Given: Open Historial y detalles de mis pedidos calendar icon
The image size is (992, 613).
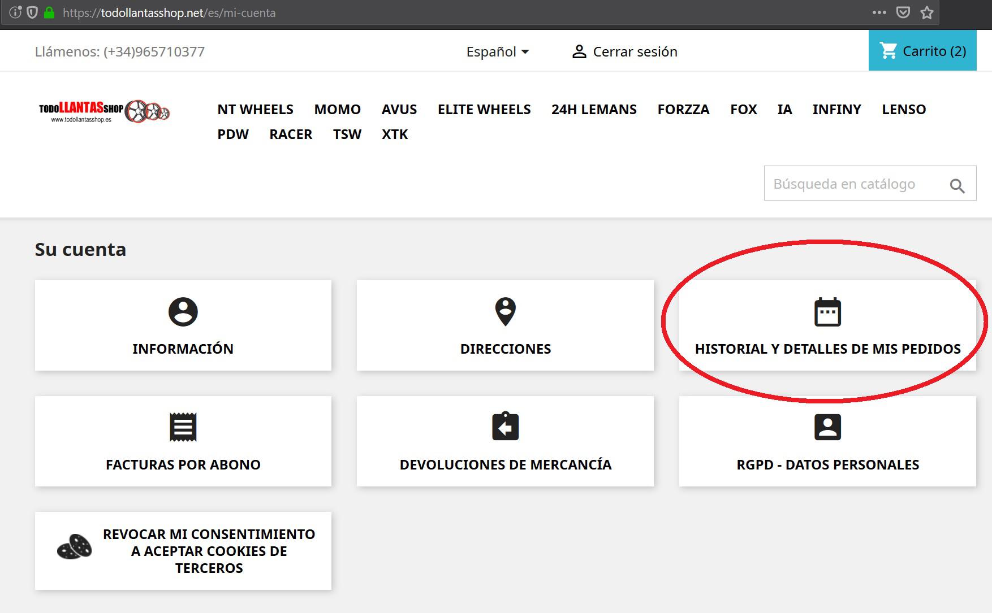Looking at the screenshot, I should pyautogui.click(x=828, y=310).
